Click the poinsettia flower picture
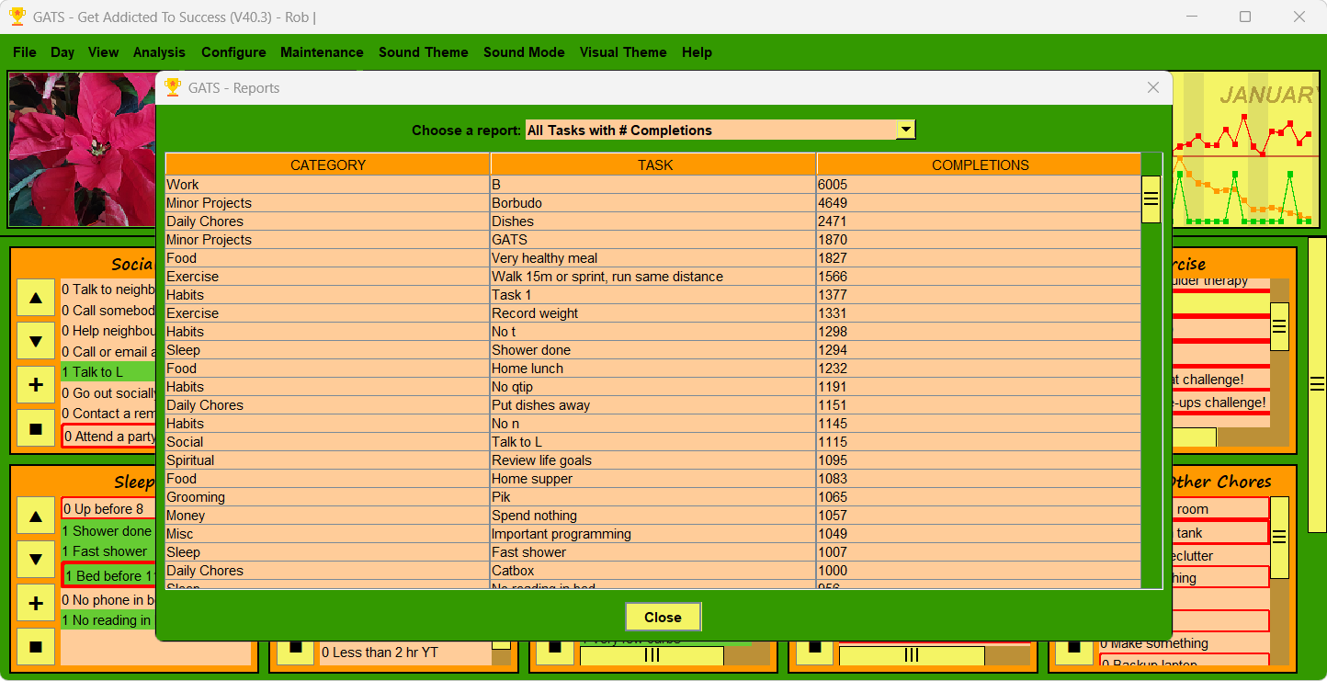1327x681 pixels. click(x=83, y=149)
